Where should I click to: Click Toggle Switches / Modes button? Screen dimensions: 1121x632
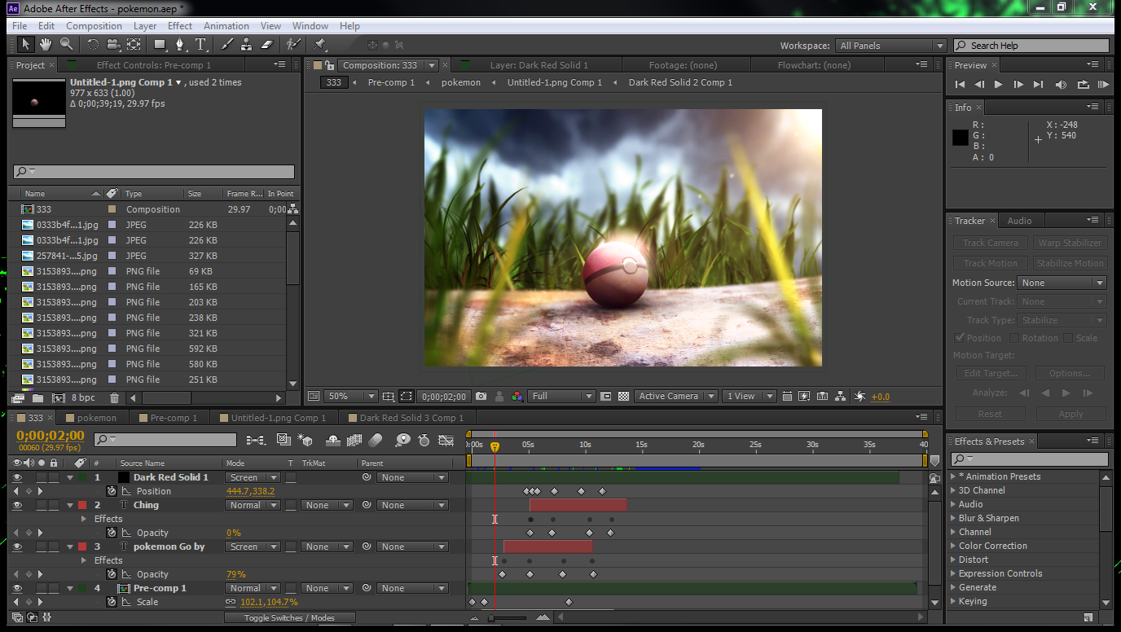[x=289, y=618]
